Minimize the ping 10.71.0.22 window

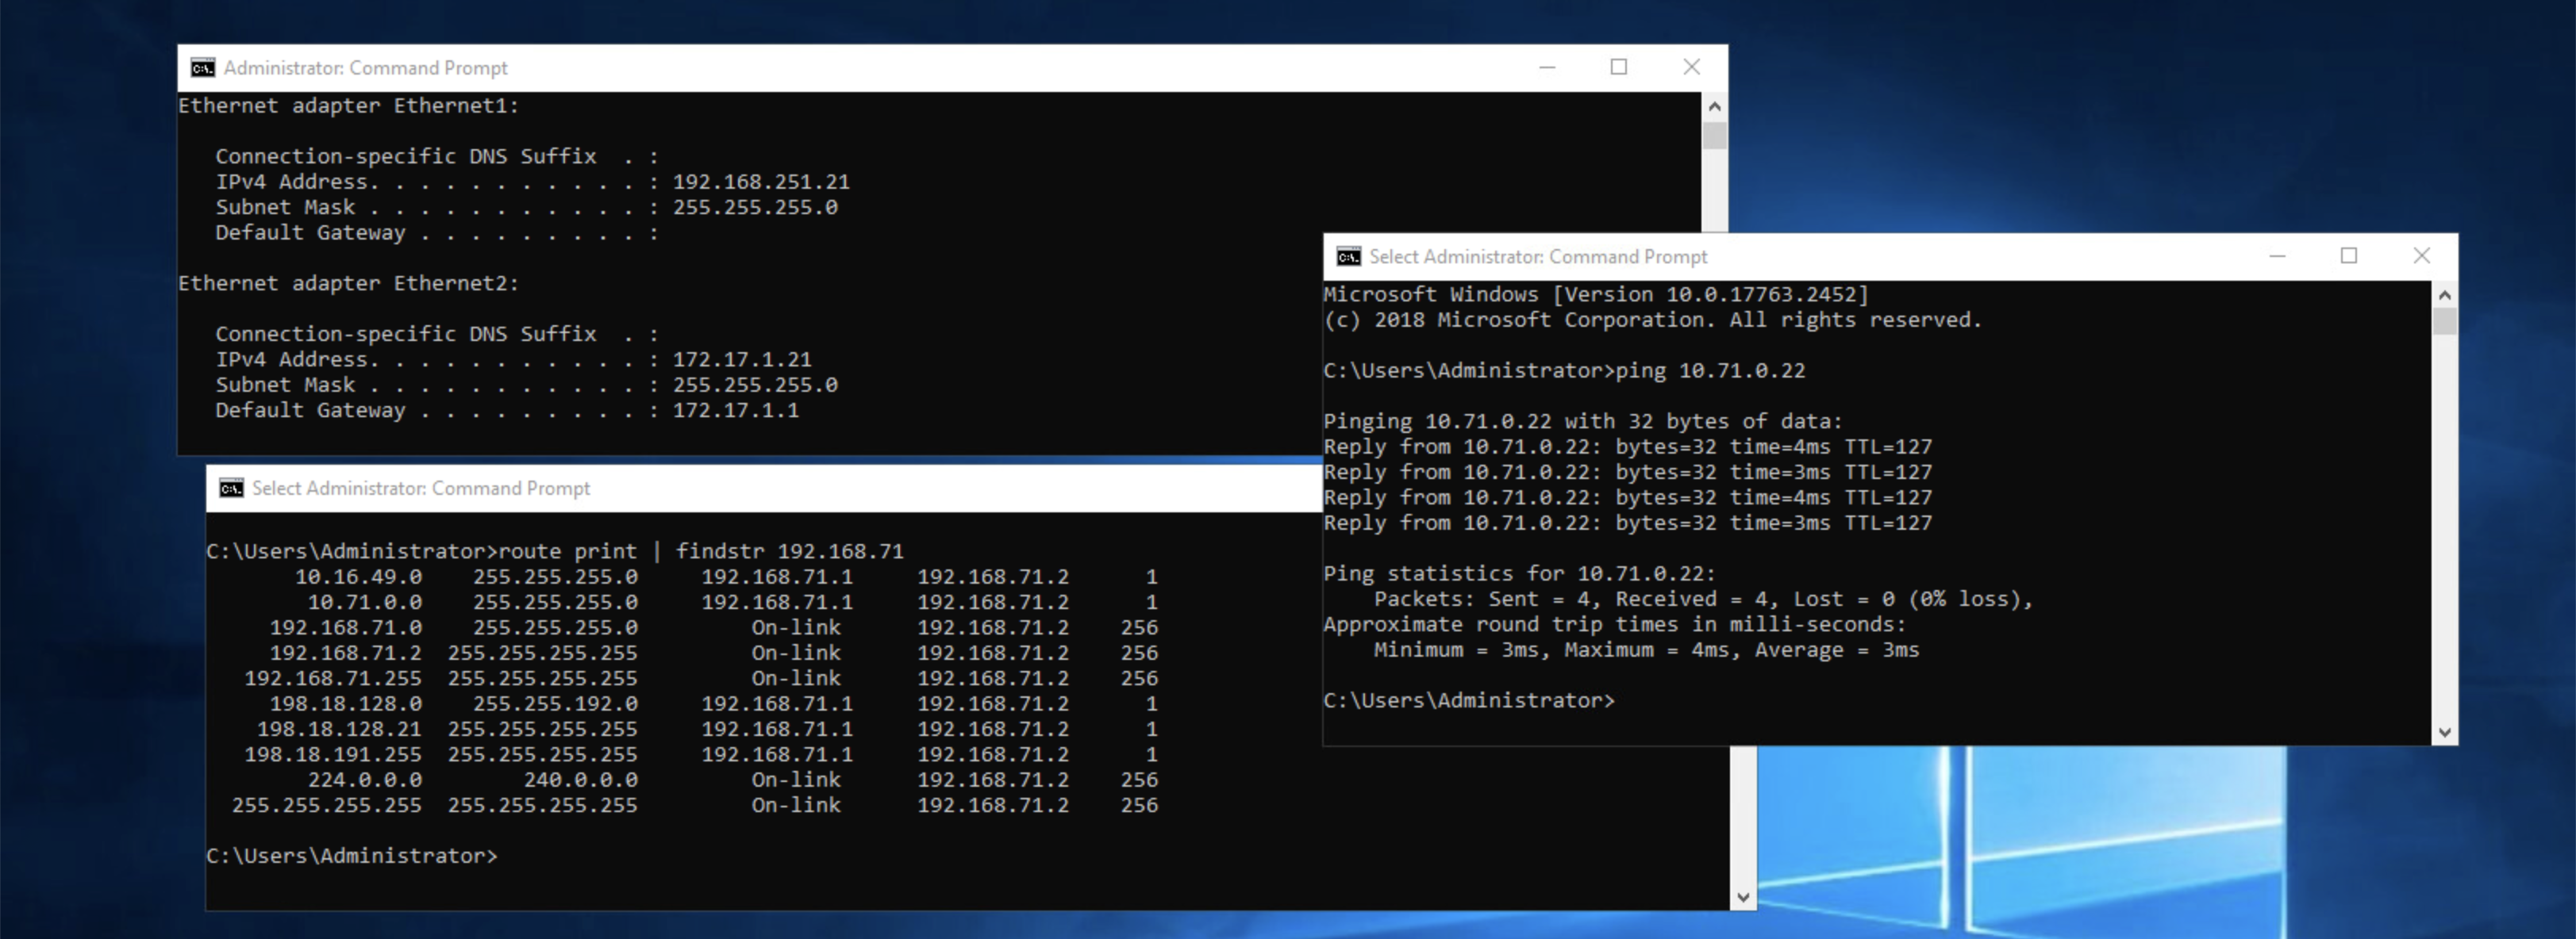pos(2277,257)
